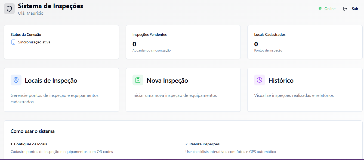Click the history clock icon on Histórico
The image size is (364, 160).
click(x=260, y=80)
